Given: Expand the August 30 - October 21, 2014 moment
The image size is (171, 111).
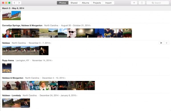Looking at the screenshot, I should pos(76,25).
